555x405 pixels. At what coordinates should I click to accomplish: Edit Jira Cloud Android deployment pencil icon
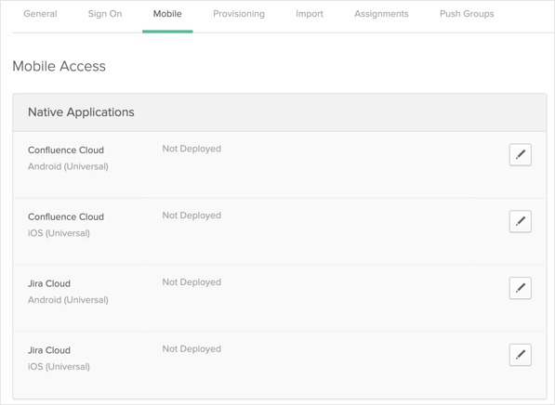tap(520, 288)
